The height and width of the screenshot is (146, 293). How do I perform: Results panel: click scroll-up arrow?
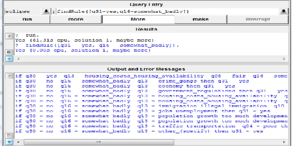[x=9, y=36]
